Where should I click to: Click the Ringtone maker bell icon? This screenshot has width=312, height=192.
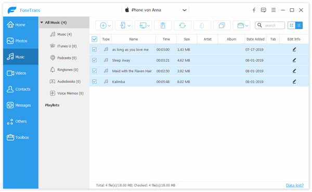202,25
